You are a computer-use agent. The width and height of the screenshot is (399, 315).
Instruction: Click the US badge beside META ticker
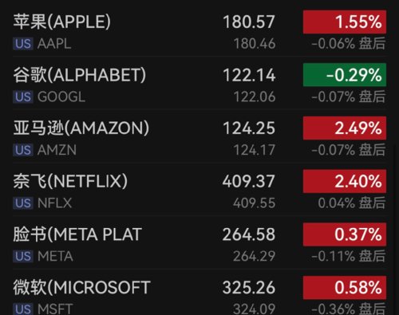23,256
